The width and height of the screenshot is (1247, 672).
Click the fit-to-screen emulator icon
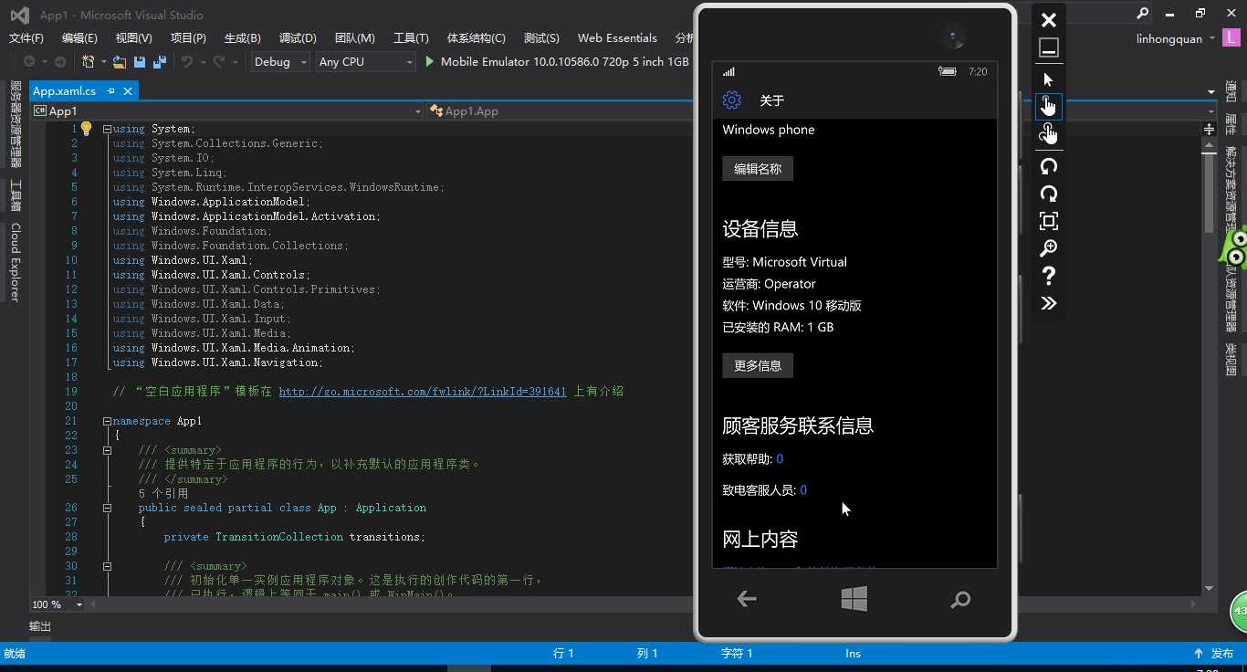point(1048,221)
